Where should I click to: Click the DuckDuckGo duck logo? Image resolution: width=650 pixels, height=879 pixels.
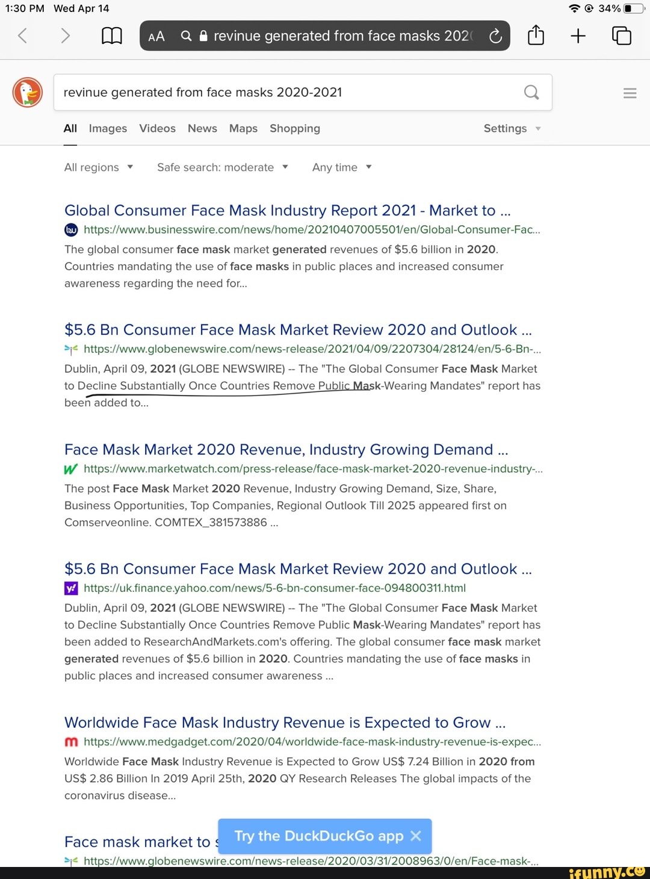coord(28,93)
